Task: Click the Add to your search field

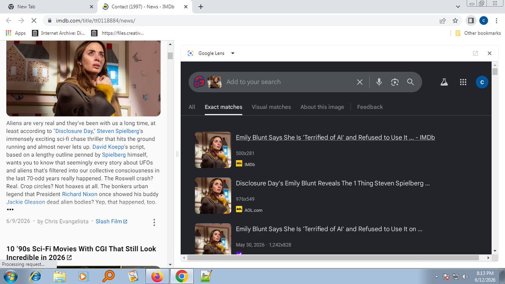Action: tap(289, 82)
